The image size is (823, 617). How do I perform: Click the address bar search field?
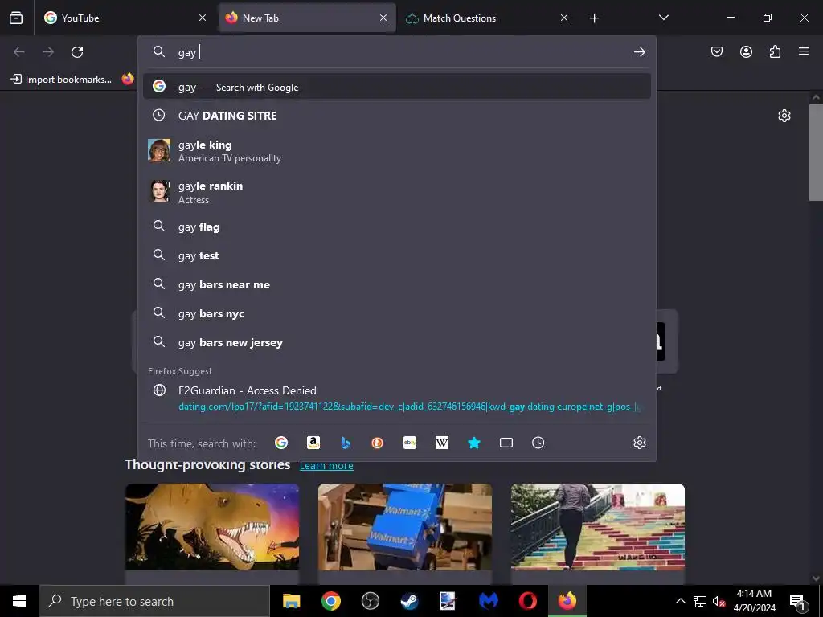399,52
